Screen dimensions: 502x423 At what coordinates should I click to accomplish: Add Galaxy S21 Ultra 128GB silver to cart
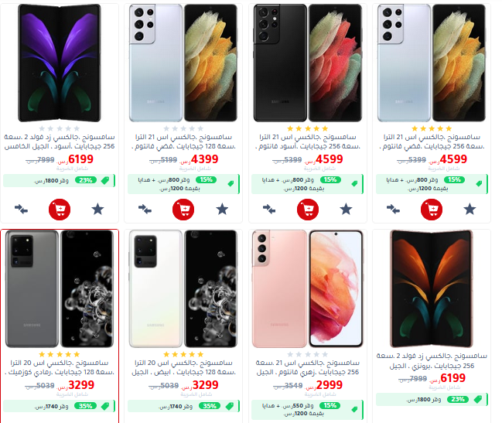[x=183, y=210]
